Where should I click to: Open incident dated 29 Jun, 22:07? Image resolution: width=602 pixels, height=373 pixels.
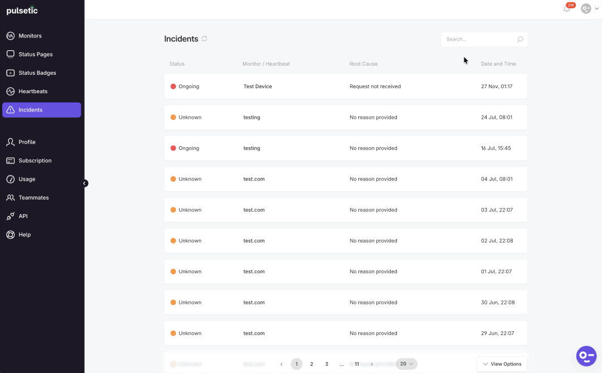pos(346,333)
